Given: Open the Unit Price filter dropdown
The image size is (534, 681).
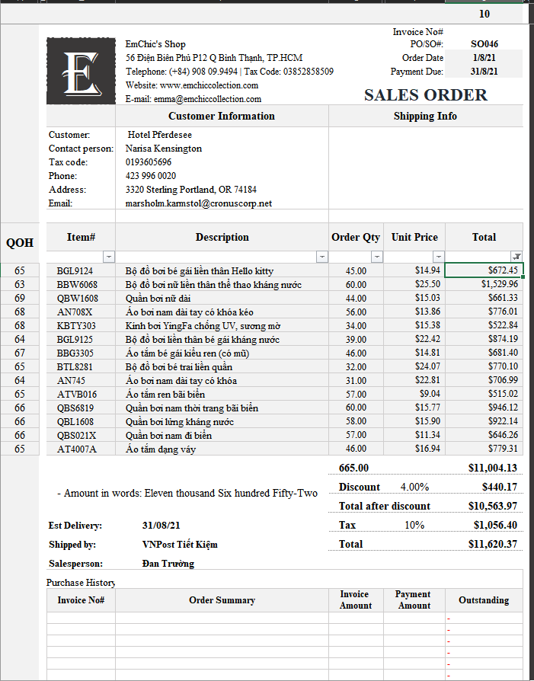Looking at the screenshot, I should click(439, 257).
